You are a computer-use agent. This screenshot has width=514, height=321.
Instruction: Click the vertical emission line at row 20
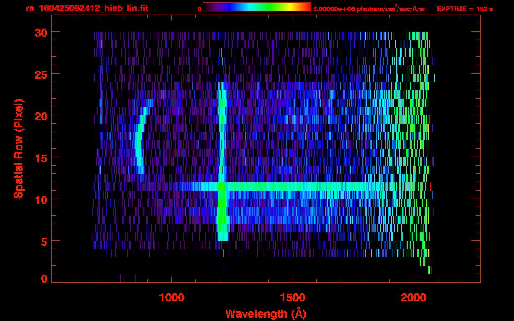(222, 115)
